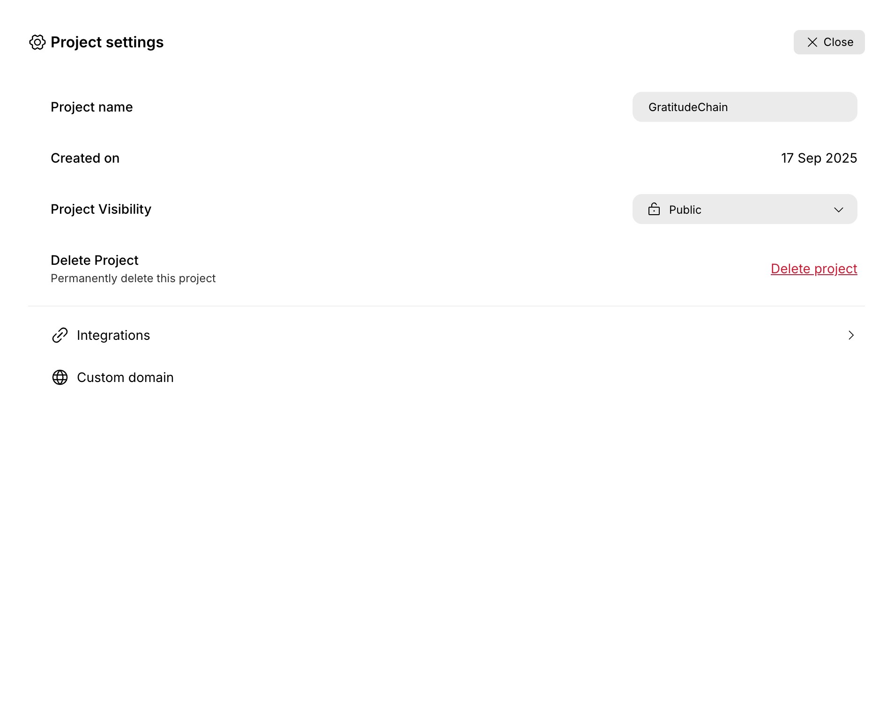Click the lock icon in the visibility selector
Image resolution: width=894 pixels, height=719 pixels.
coord(655,209)
